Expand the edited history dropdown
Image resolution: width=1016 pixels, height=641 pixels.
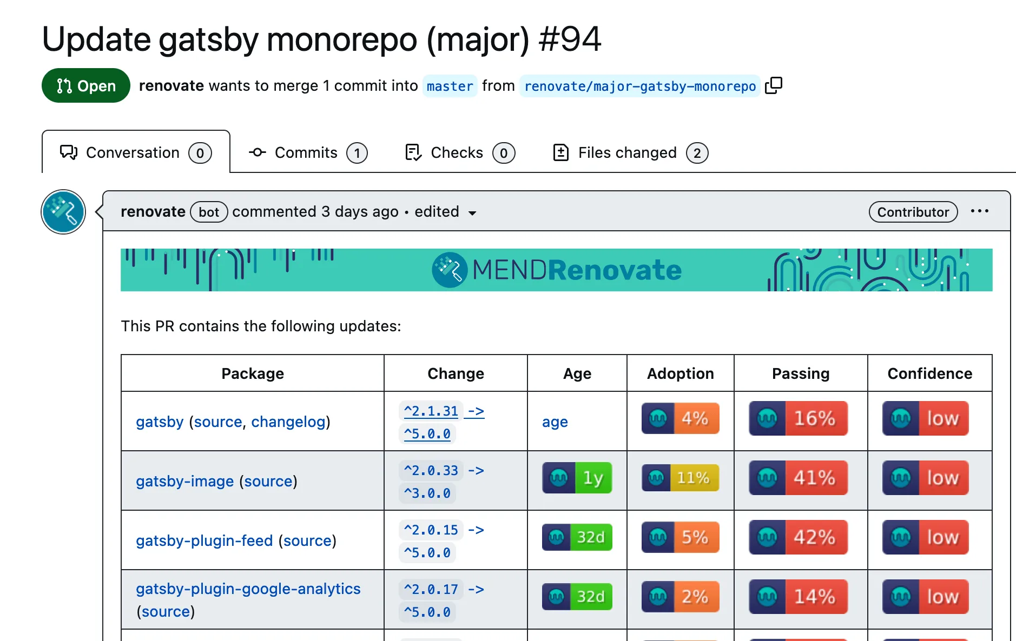pyautogui.click(x=472, y=213)
